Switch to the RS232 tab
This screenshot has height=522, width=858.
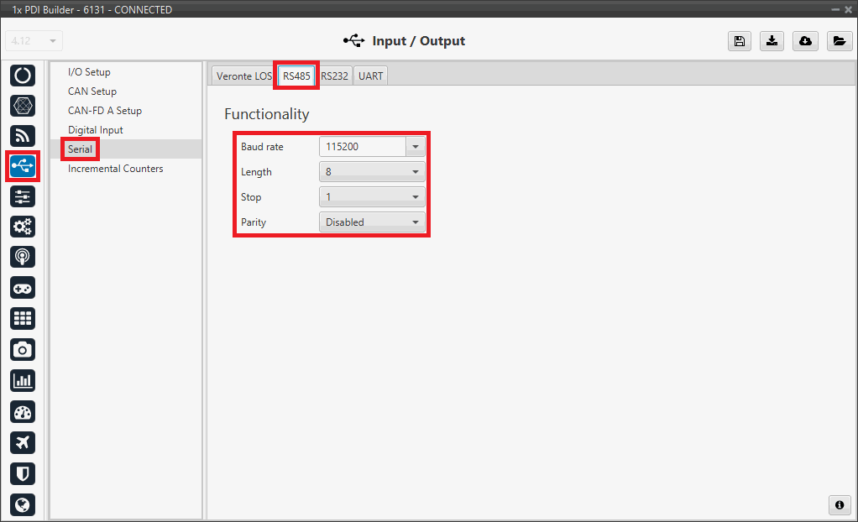click(334, 76)
